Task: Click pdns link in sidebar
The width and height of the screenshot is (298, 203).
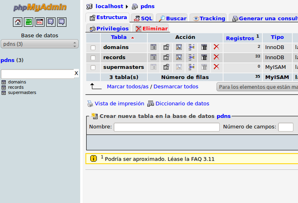Action: [x=7, y=60]
